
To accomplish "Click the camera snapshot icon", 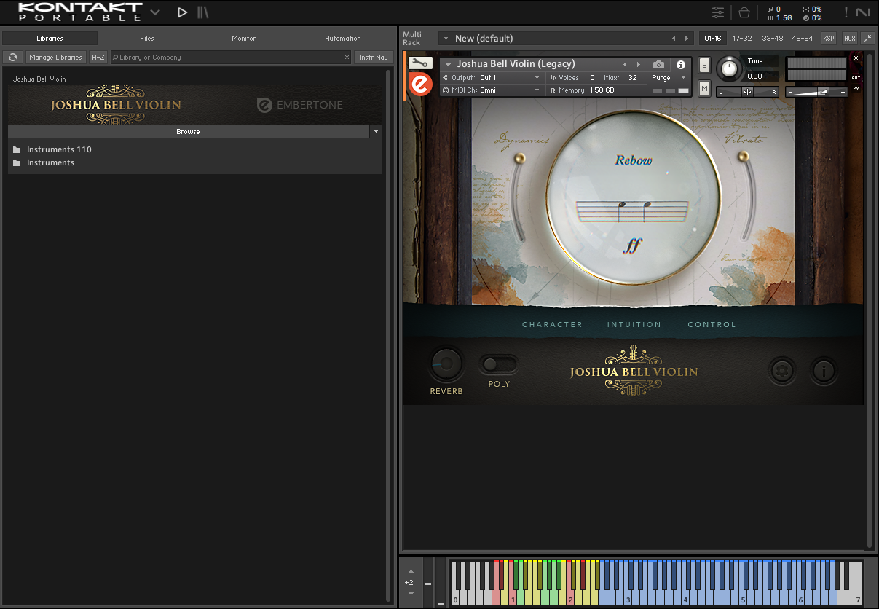I will (x=658, y=65).
